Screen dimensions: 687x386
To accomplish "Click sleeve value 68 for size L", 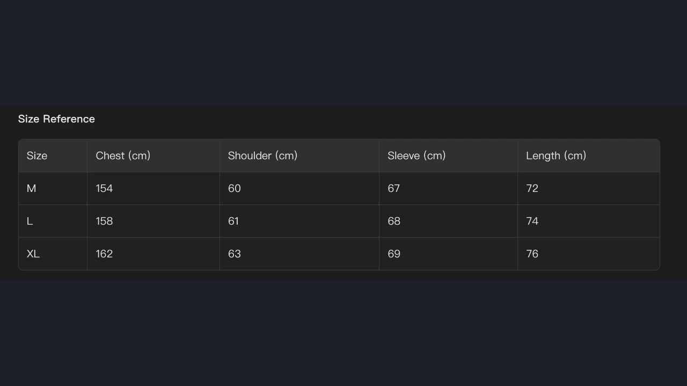I will tap(394, 221).
